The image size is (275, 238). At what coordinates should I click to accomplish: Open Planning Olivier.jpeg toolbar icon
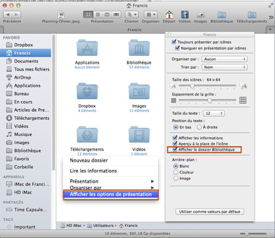(61, 15)
